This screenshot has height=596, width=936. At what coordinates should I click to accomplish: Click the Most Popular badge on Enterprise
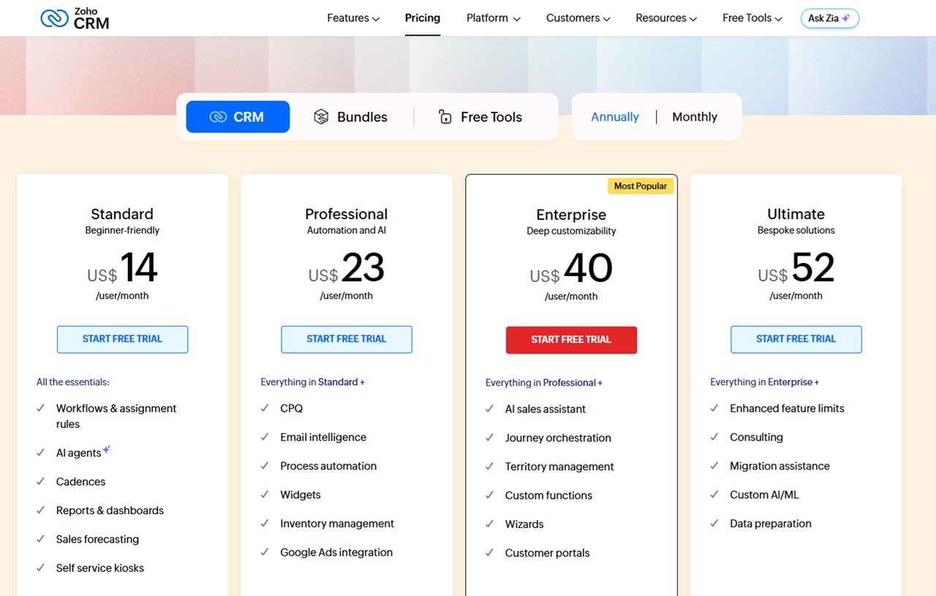(641, 186)
